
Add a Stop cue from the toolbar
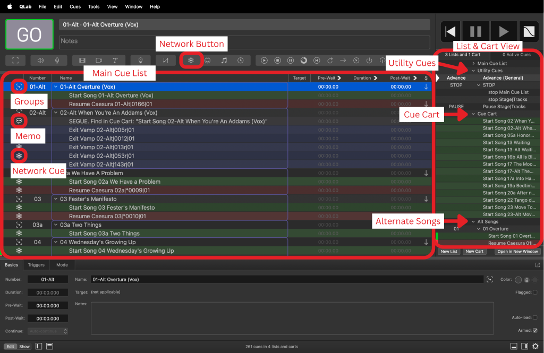click(x=277, y=61)
